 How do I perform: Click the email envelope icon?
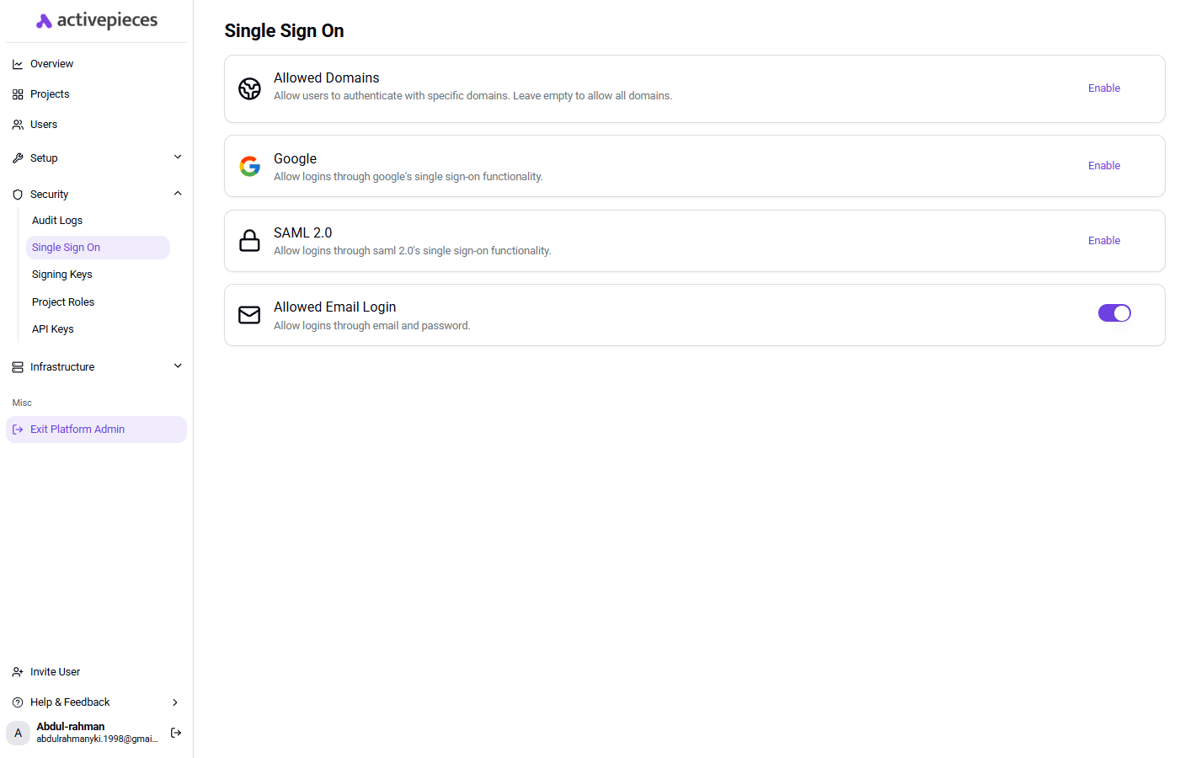pos(249,315)
